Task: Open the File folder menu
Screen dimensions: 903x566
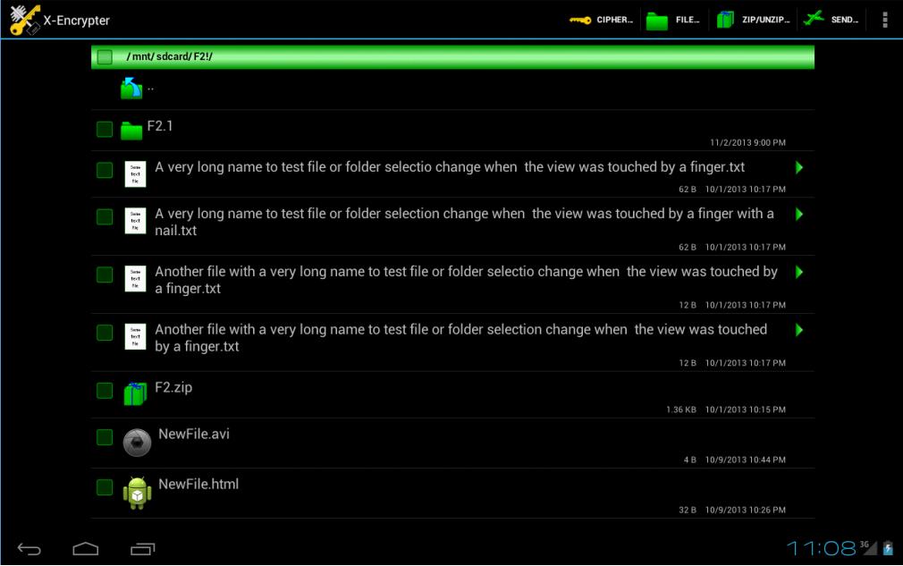Action: tap(673, 20)
